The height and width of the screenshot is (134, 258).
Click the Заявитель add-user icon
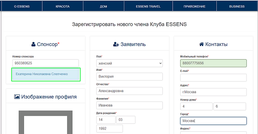[116, 44]
